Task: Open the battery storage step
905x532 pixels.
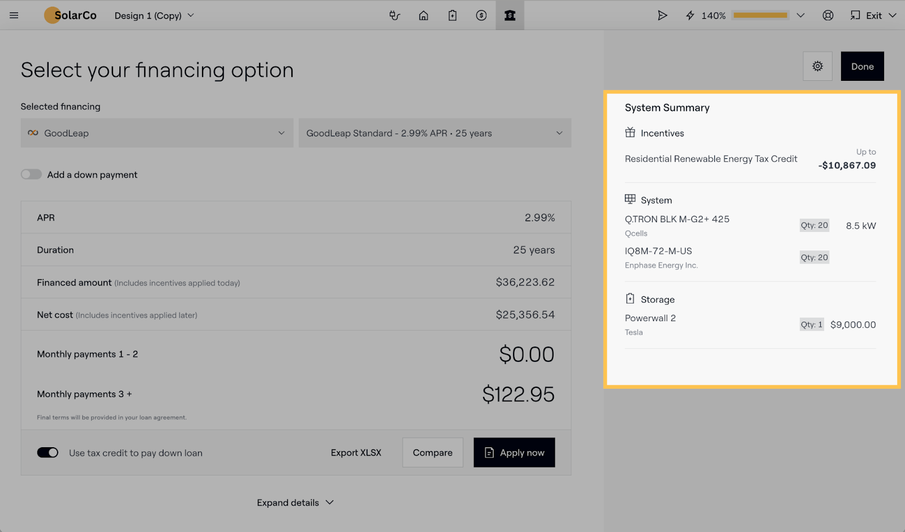Action: (453, 15)
